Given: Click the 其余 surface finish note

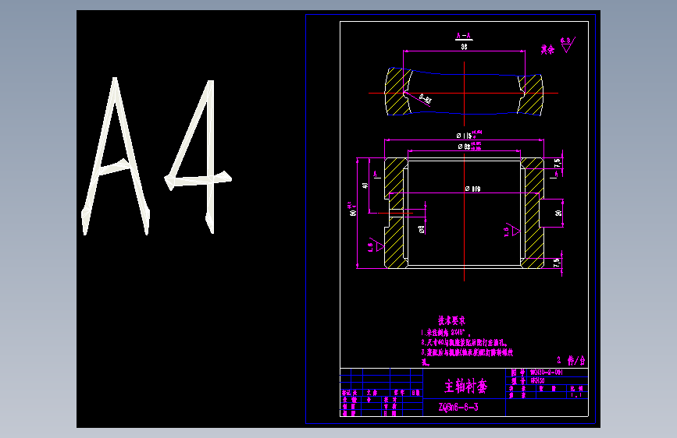Looking at the screenshot, I should pos(548,50).
